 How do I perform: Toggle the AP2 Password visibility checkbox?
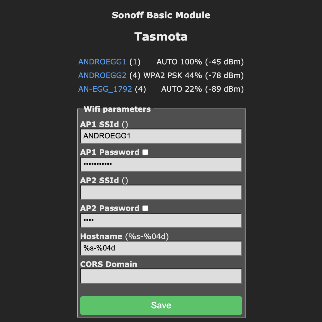145,208
